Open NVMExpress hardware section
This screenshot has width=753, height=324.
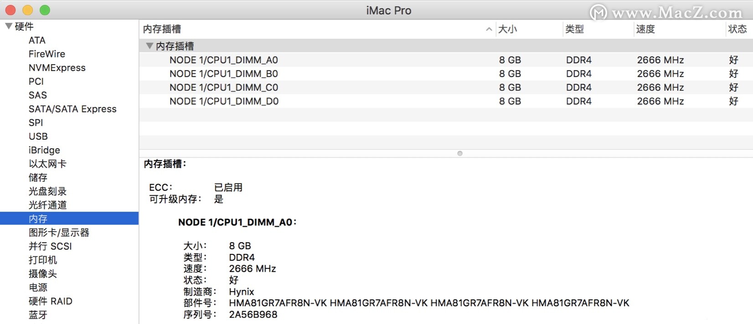57,68
